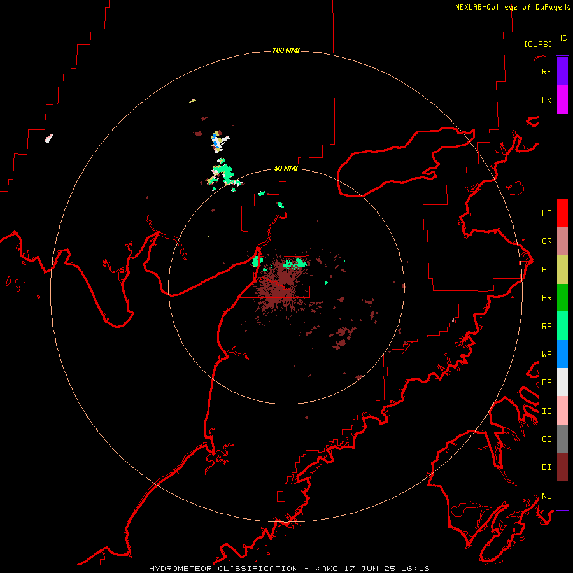Click the 'HYDROMETEOR CLASSIFICATION' title text
Screen dimensions: 573x573
click(x=223, y=569)
